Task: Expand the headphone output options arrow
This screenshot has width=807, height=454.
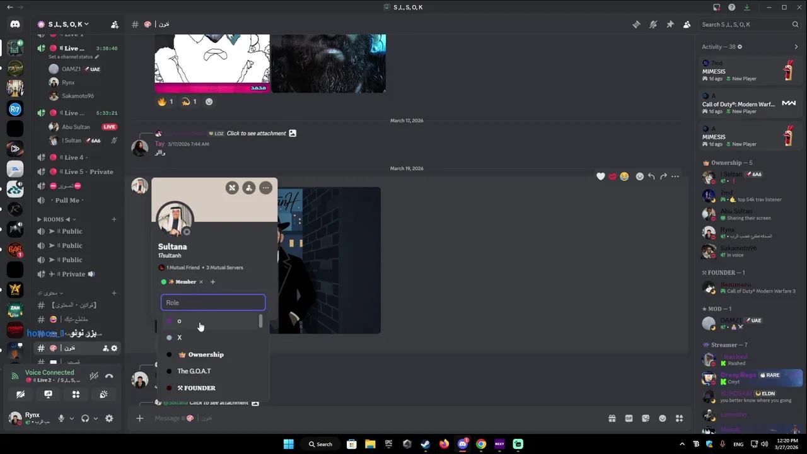Action: click(95, 418)
